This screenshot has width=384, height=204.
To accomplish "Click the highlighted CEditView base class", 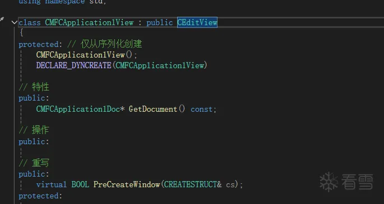I will [197, 22].
